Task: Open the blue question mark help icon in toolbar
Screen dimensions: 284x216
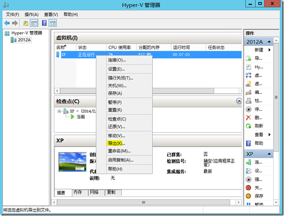Action: click(x=44, y=23)
